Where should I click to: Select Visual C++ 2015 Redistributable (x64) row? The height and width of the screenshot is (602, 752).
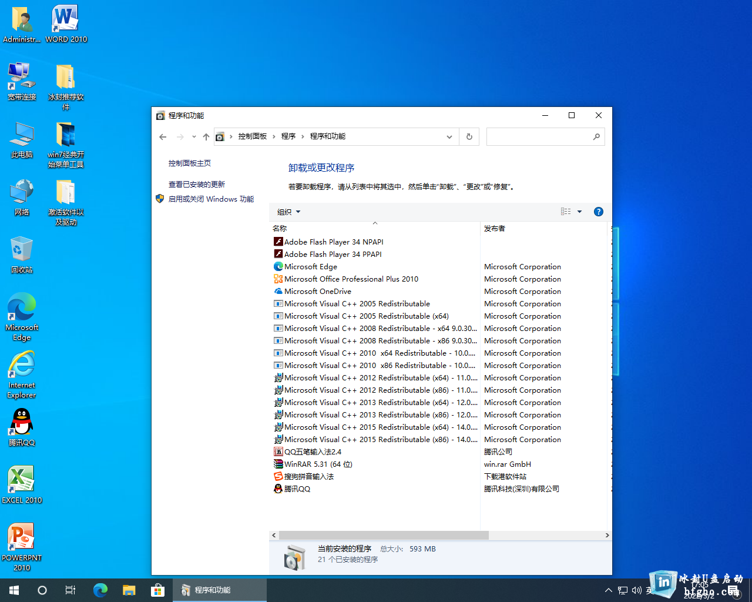click(375, 427)
